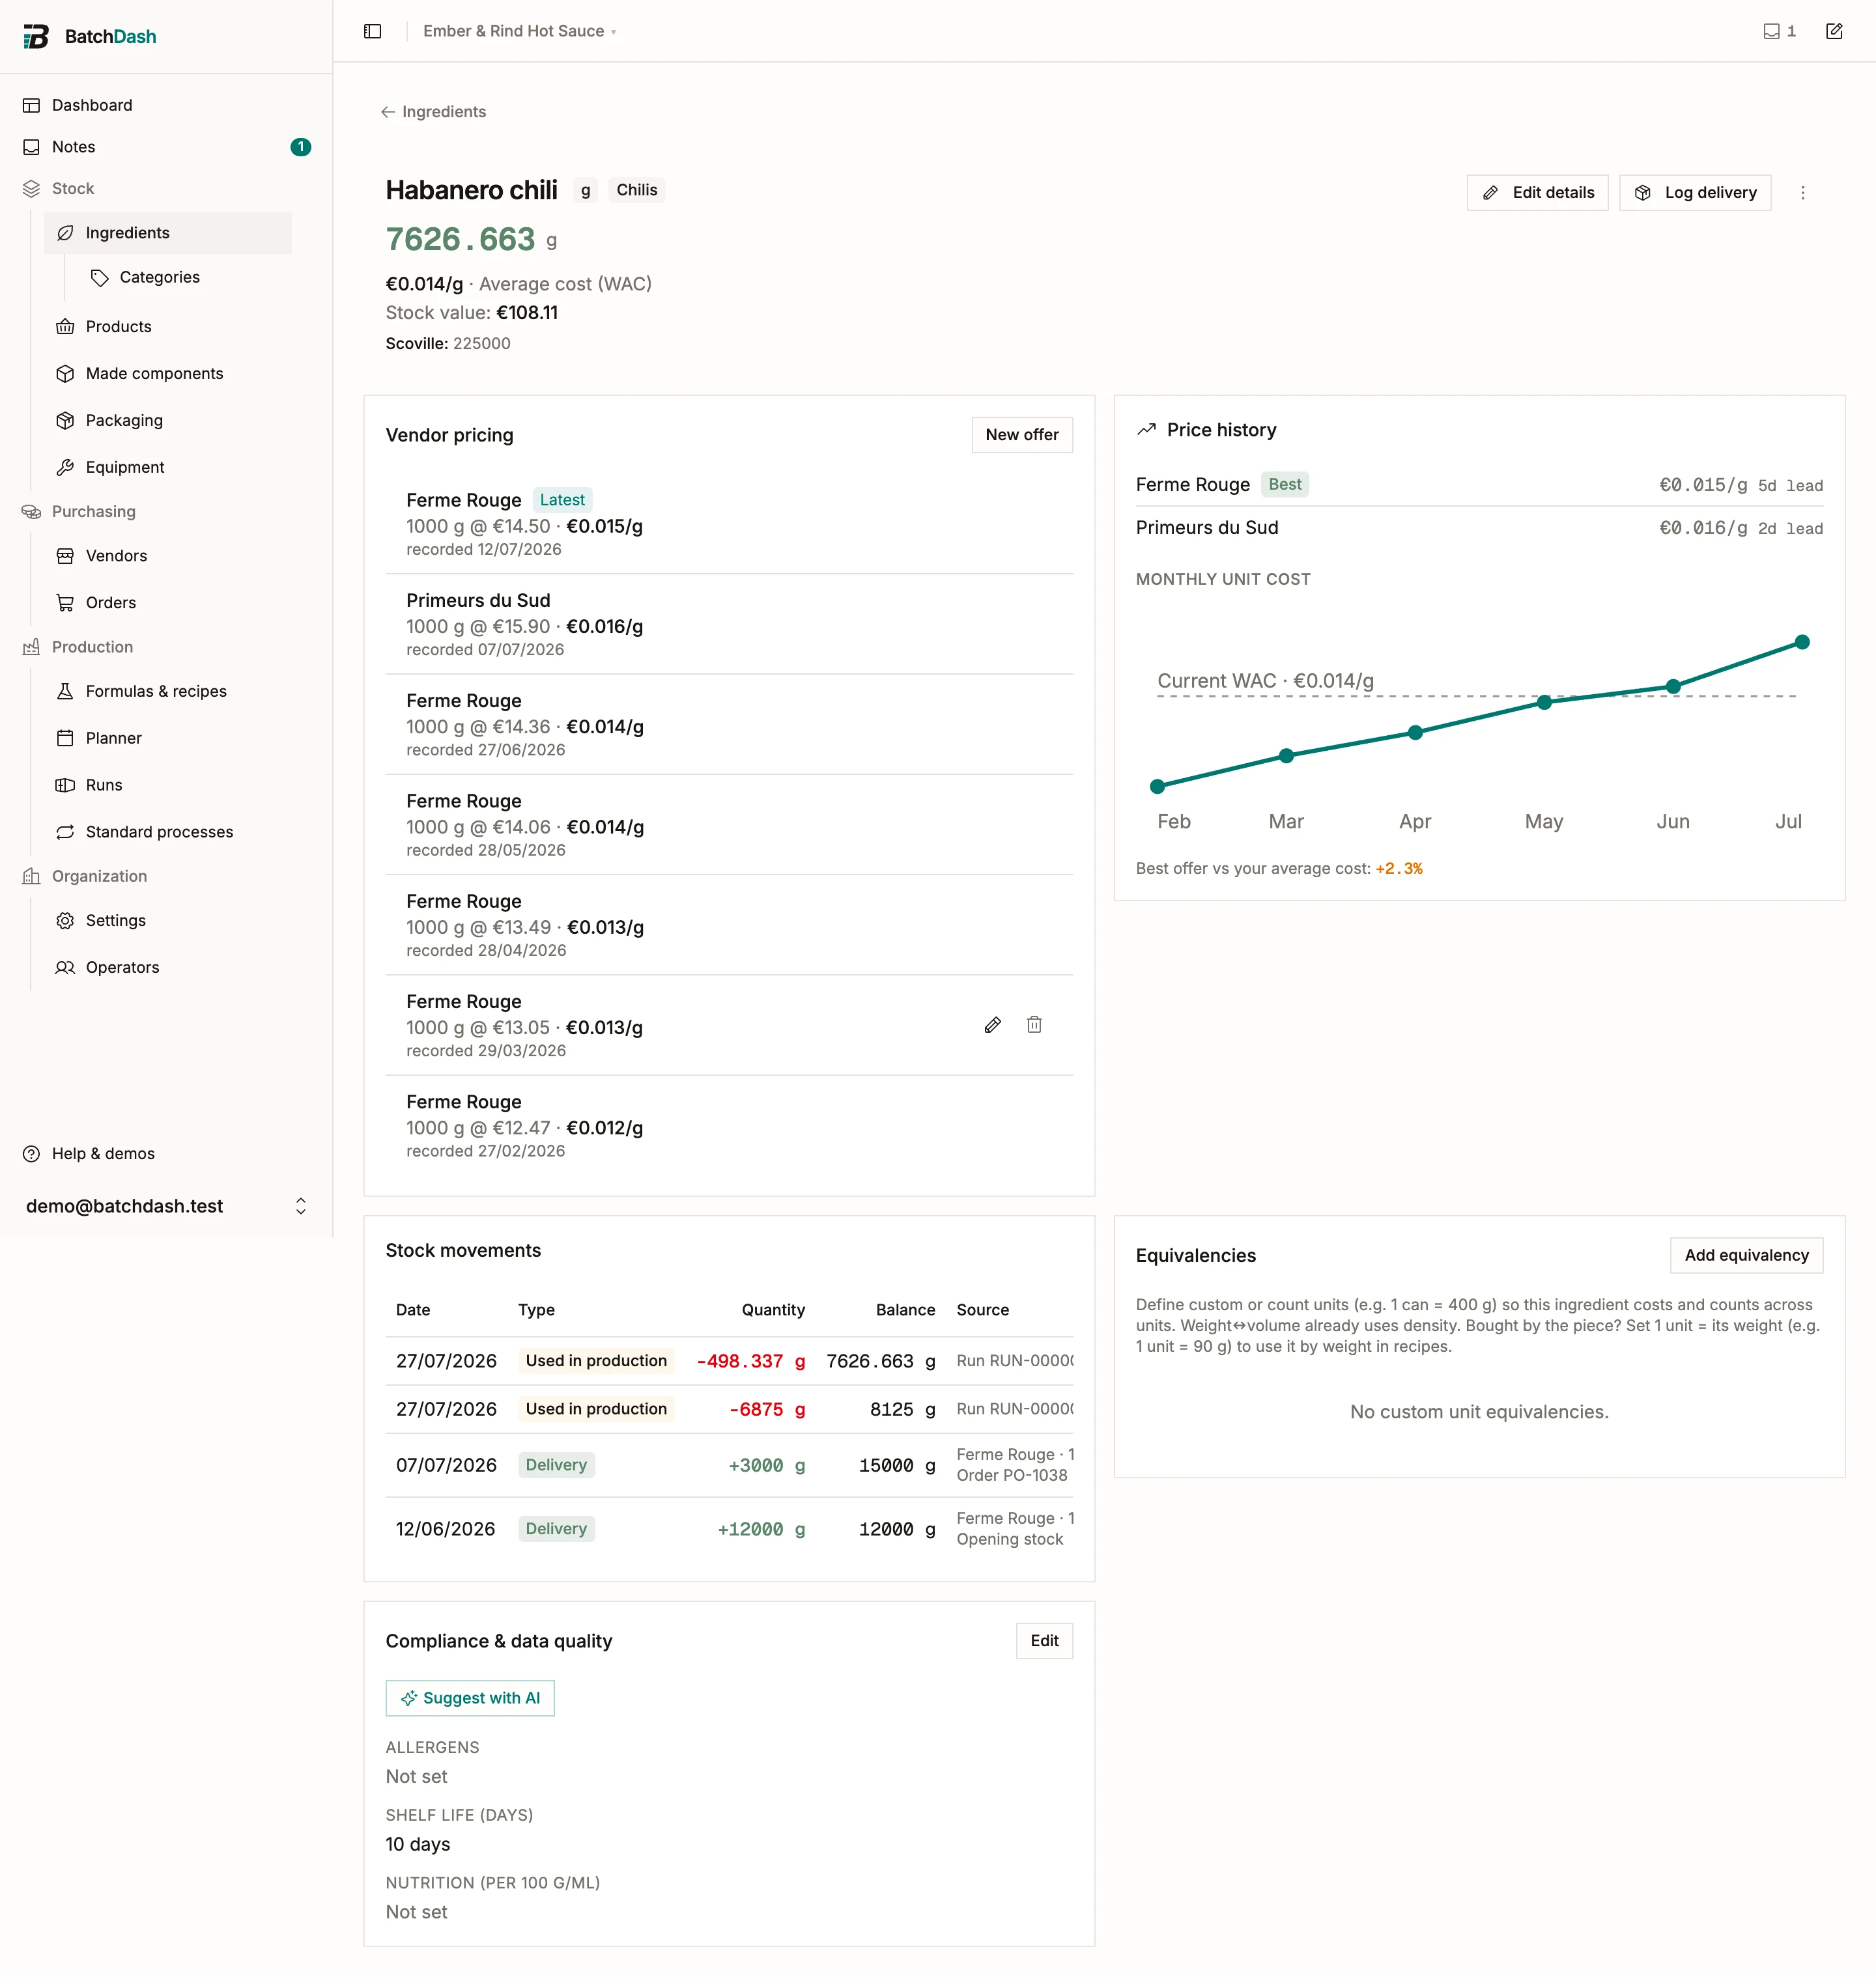The height and width of the screenshot is (1977, 1876).
Task: Click the Edit details button
Action: point(1537,193)
